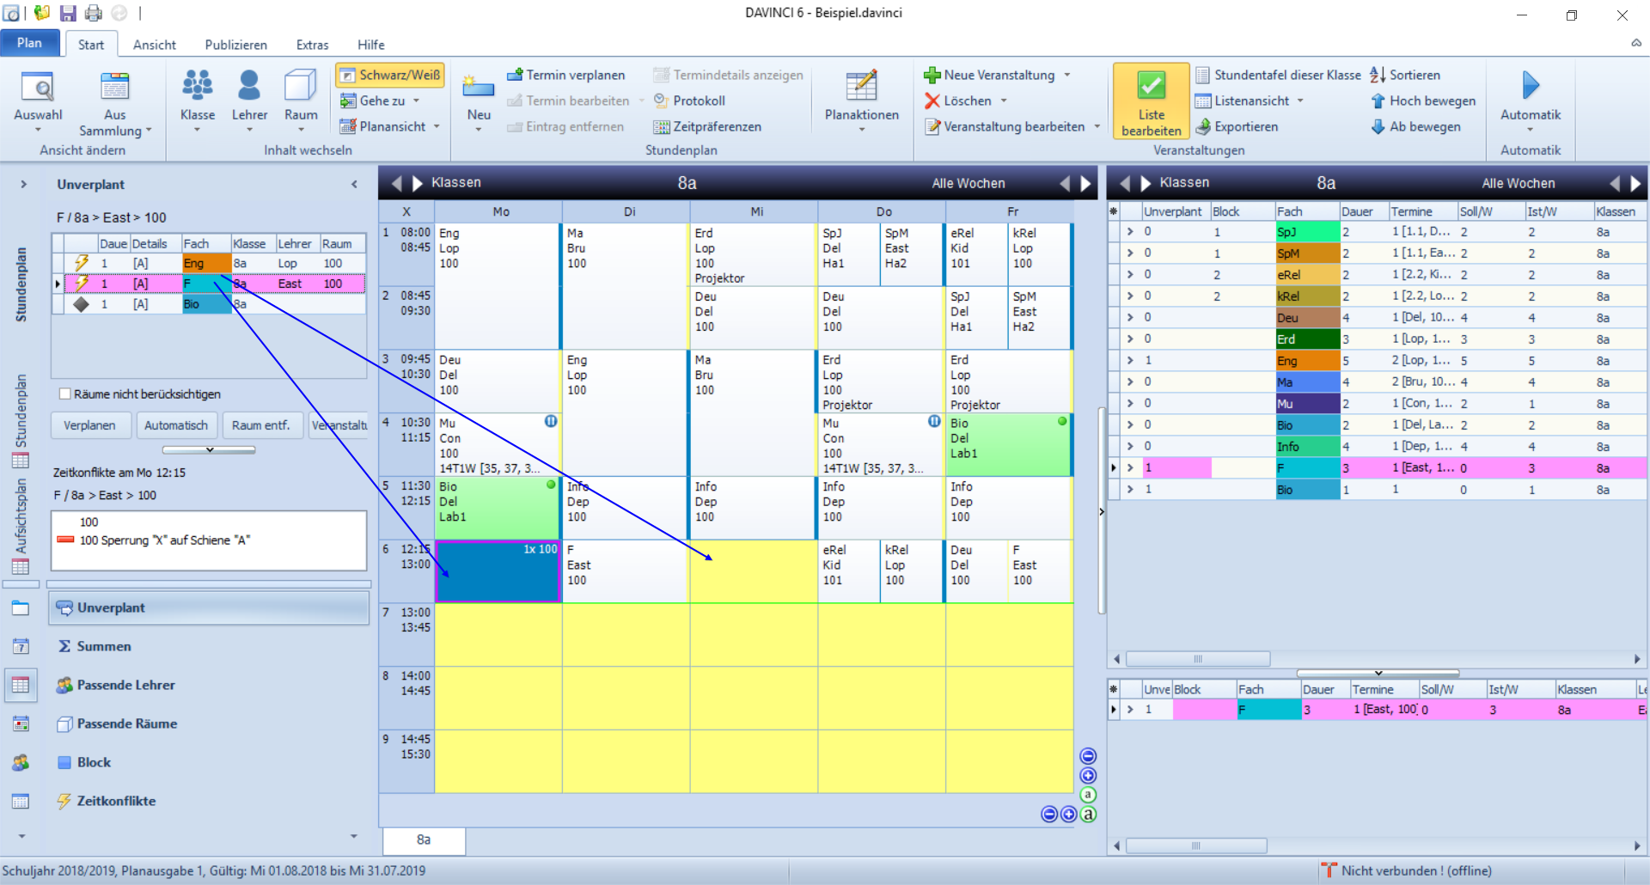Open the Hilfe ribbon tab
1650x885 pixels.
tap(370, 45)
